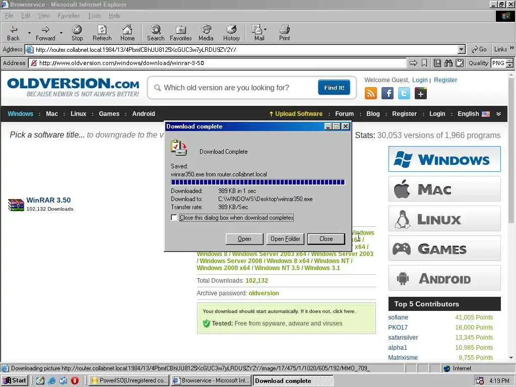This screenshot has height=387, width=516.
Task: Open the Favorites toolbar icon
Action: (181, 33)
